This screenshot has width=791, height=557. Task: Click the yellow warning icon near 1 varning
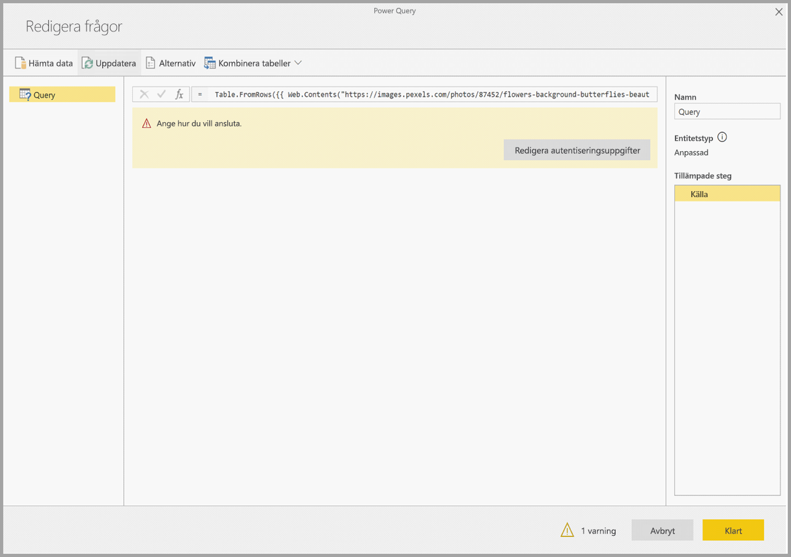click(567, 530)
